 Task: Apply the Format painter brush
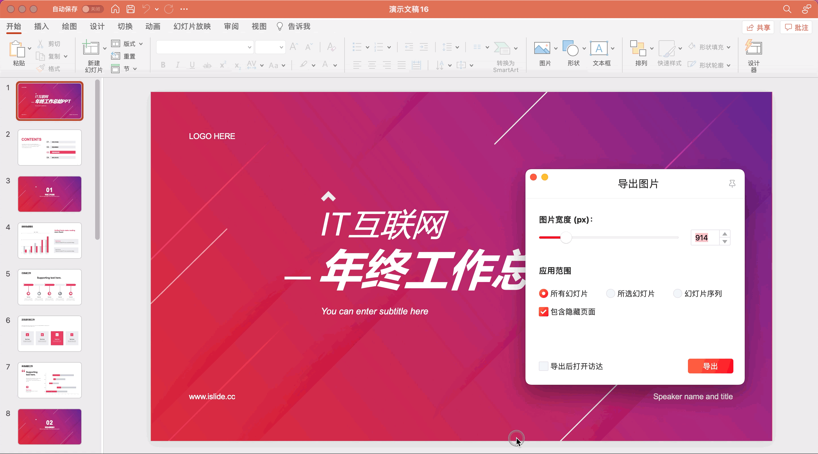point(40,69)
